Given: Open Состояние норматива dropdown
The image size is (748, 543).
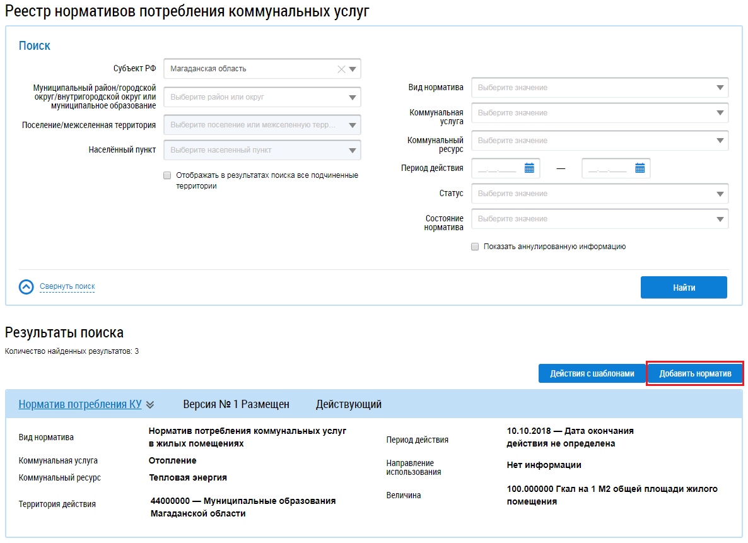Looking at the screenshot, I should tap(720, 219).
